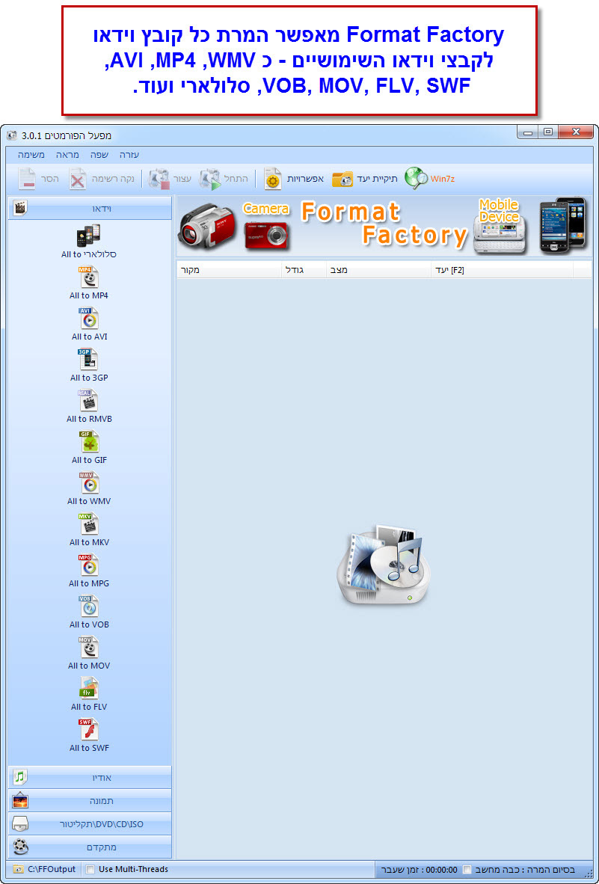Toggle the כבה מחשב shutdown-after-conversion checkbox
Image resolution: width=599 pixels, height=884 pixels.
(467, 869)
